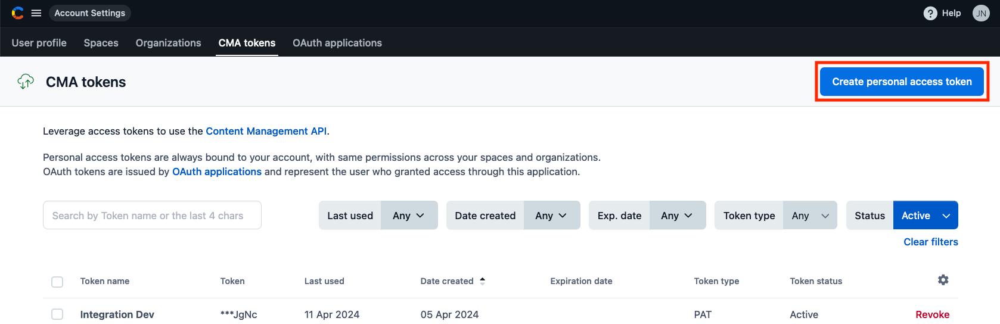The image size is (1000, 324).
Task: Select the CMA tokens tab
Action: pyautogui.click(x=247, y=43)
